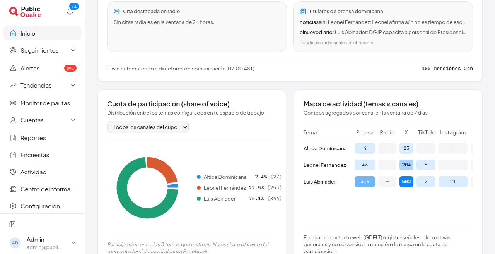
Task: Click Leonel Fernández Prensa cell showing 43
Action: pos(365,165)
